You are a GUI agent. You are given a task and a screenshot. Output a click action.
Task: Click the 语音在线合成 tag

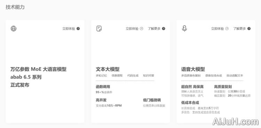214,75
